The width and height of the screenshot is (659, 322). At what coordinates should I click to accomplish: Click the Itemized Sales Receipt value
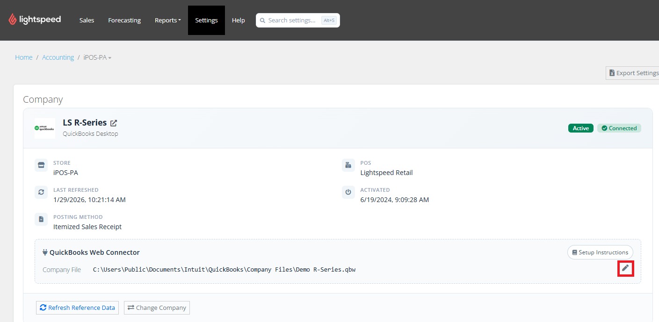pos(87,227)
